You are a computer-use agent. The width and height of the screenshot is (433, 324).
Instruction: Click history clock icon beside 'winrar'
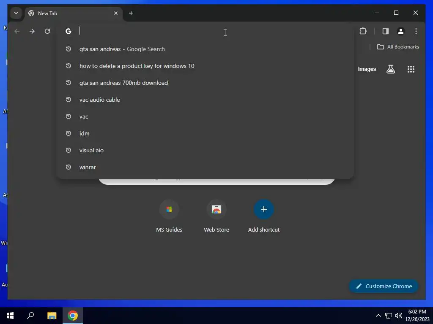tap(69, 167)
